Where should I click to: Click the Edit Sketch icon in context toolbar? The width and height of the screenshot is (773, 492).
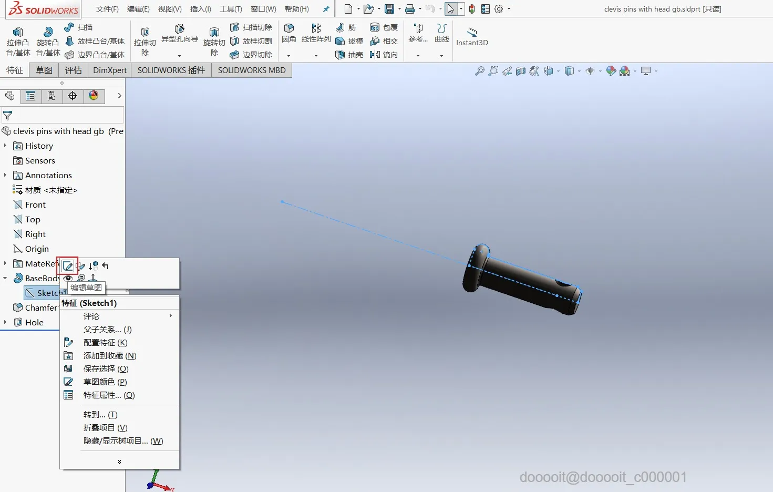[68, 266]
